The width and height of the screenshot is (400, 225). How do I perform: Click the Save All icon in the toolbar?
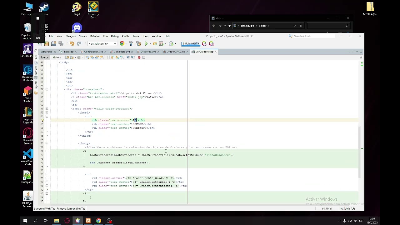61,44
